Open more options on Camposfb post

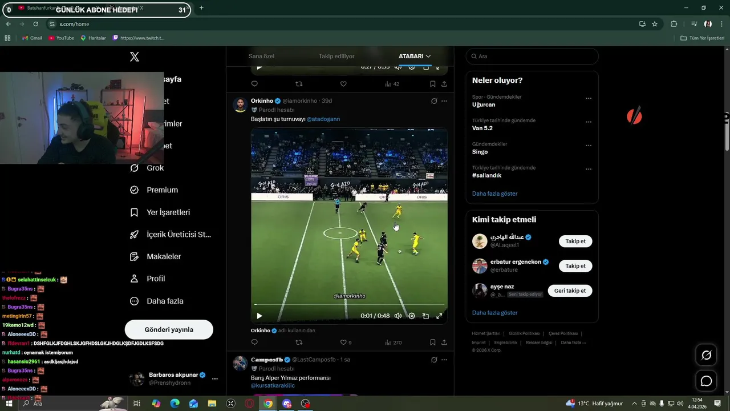[x=444, y=360]
